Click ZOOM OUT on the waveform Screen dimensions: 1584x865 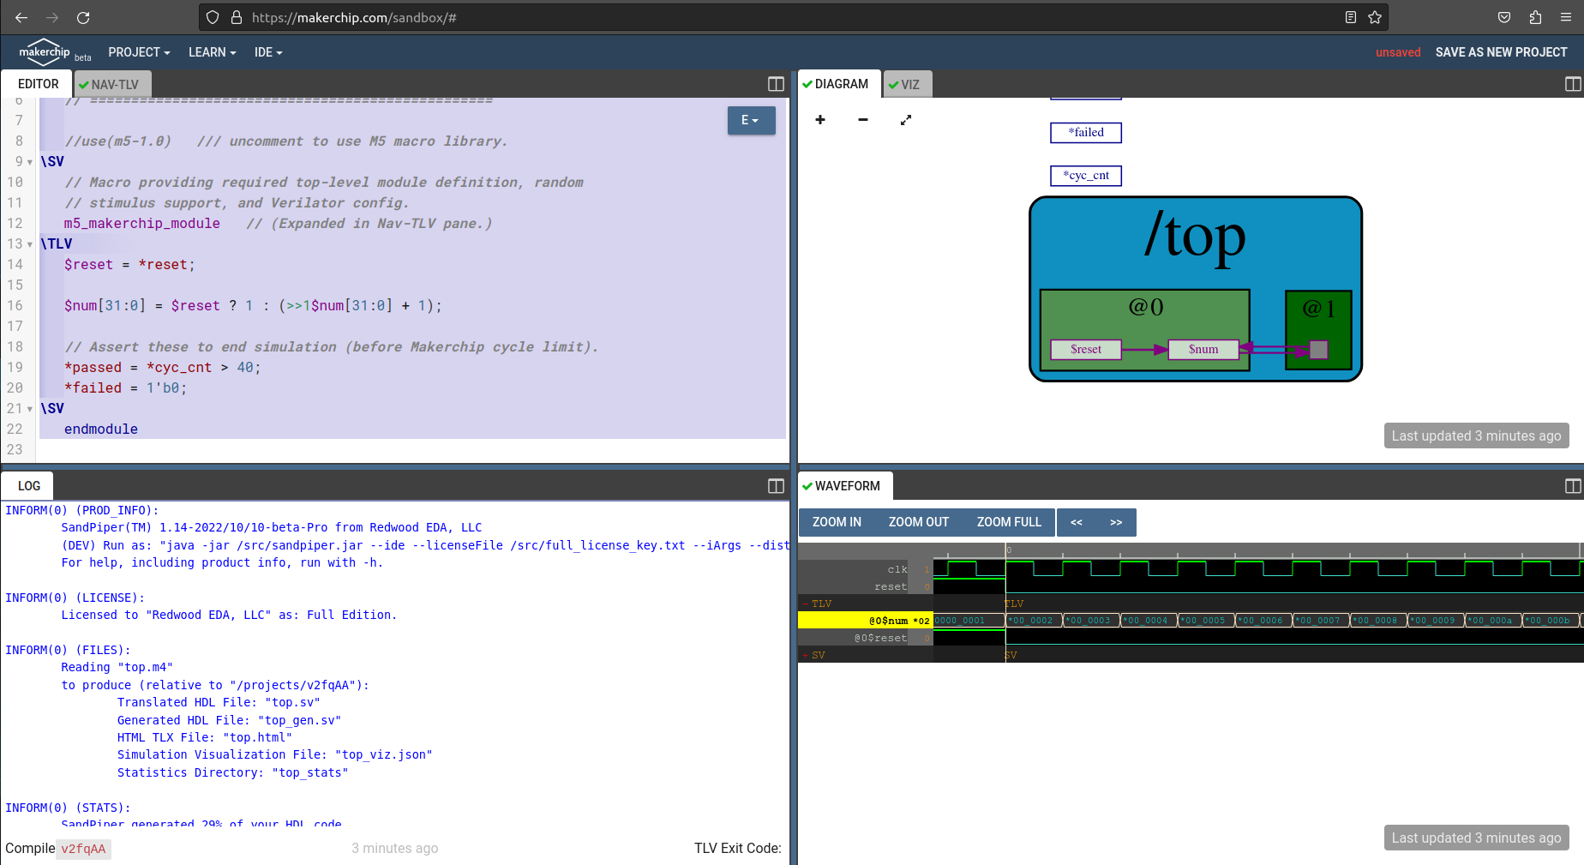pos(919,522)
